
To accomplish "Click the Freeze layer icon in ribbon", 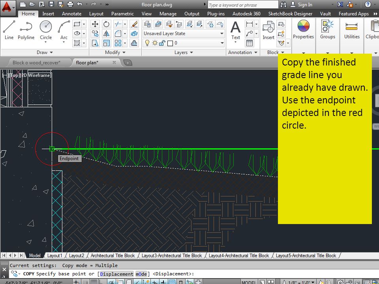I will click(x=210, y=24).
